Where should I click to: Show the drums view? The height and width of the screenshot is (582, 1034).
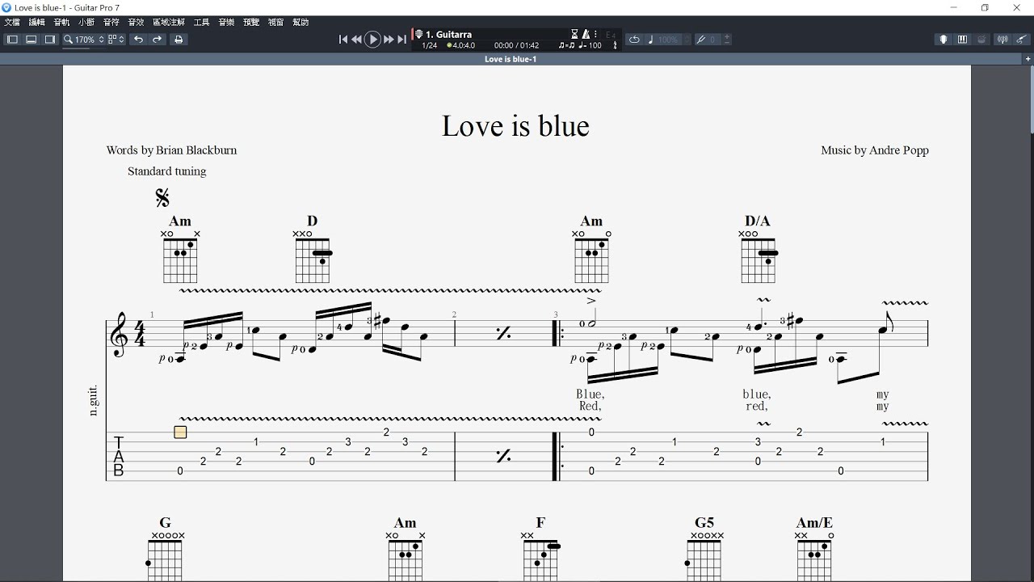pyautogui.click(x=981, y=40)
